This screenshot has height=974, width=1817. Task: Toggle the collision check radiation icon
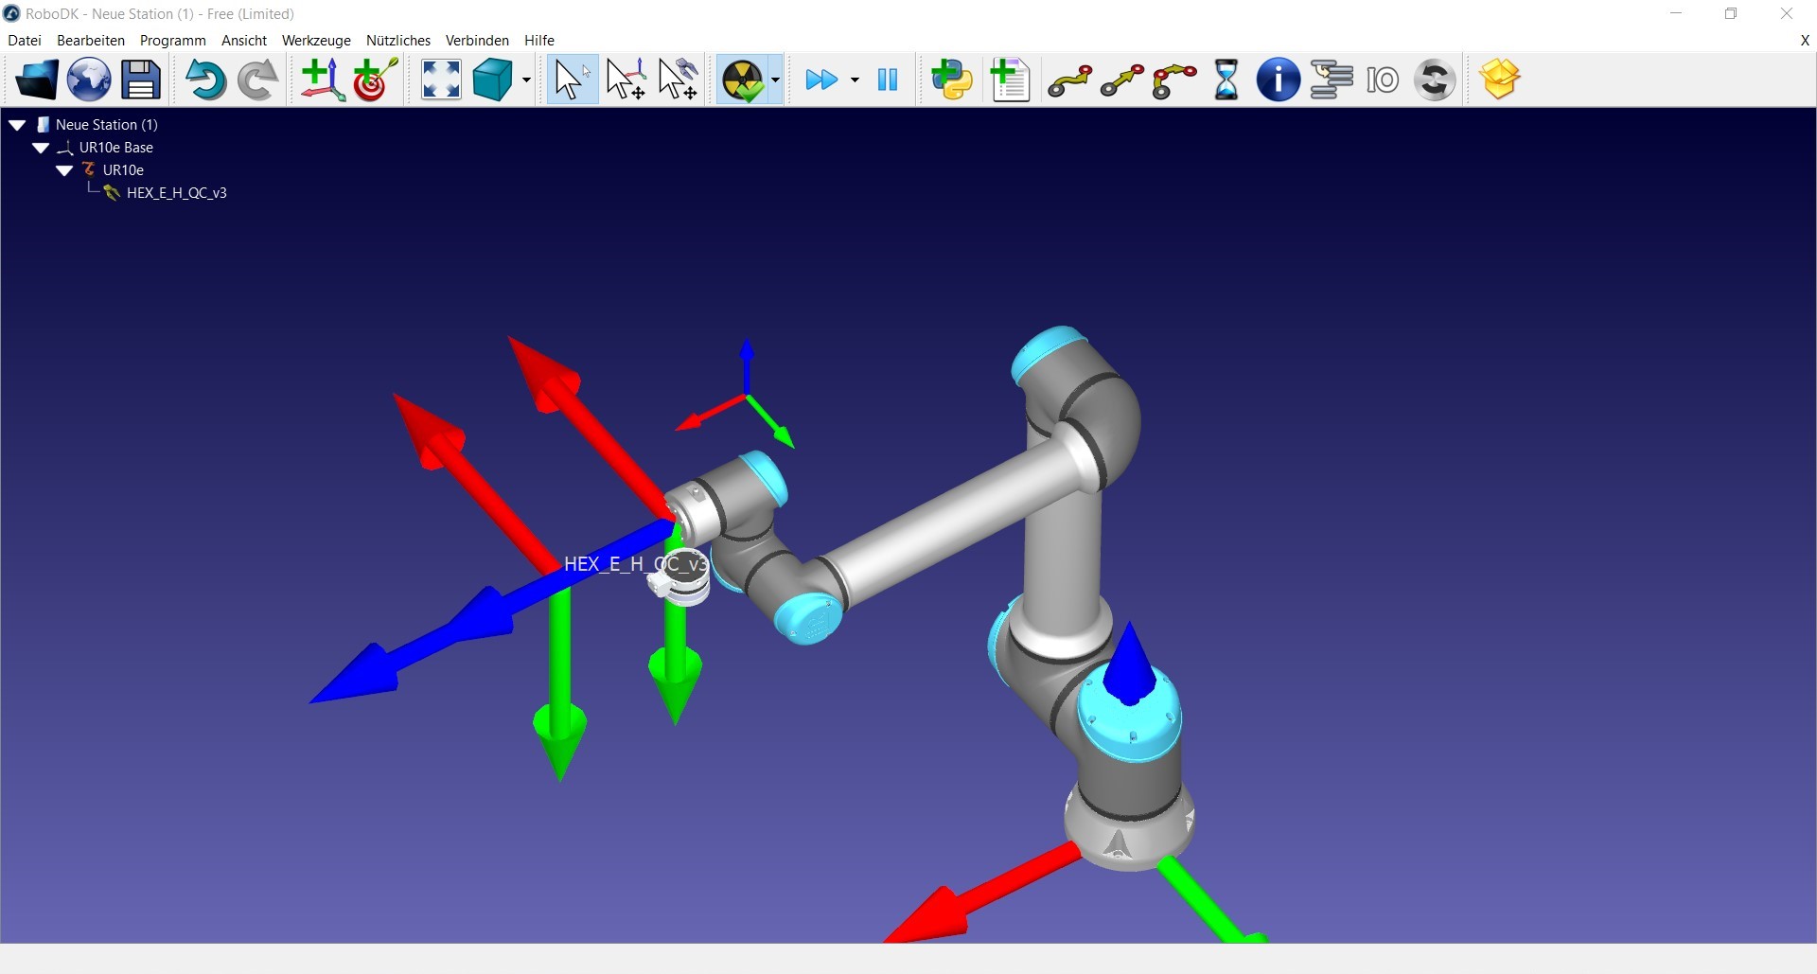pos(743,80)
